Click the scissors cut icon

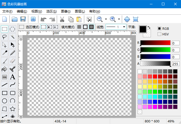coord(62,19)
